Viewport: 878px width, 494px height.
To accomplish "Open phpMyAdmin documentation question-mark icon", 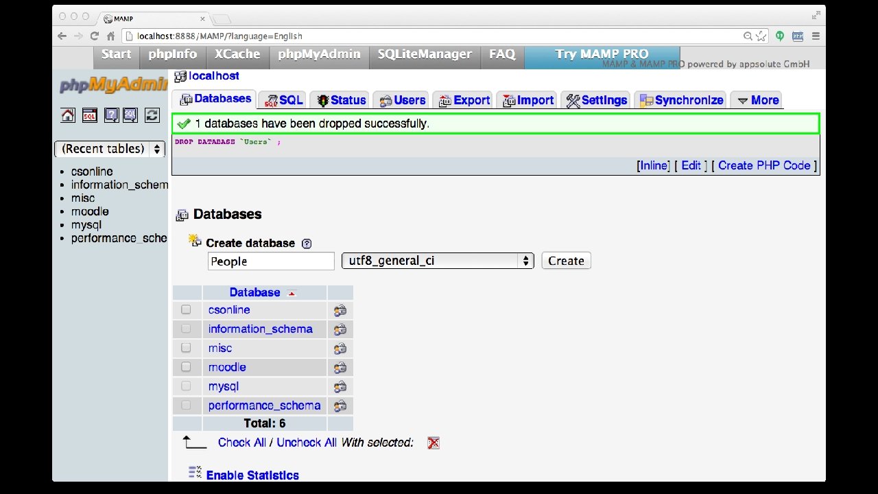I will pyautogui.click(x=110, y=116).
